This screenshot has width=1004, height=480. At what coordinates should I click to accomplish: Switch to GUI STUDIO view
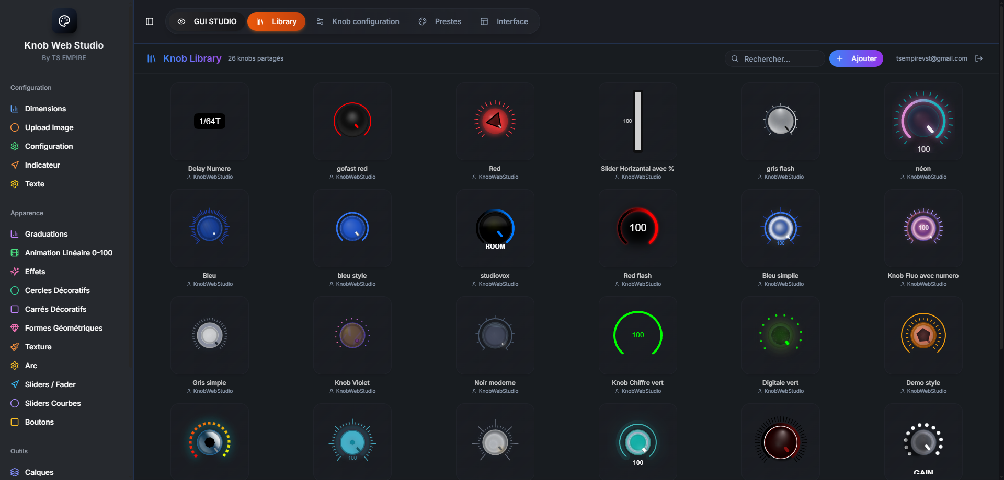coord(207,21)
